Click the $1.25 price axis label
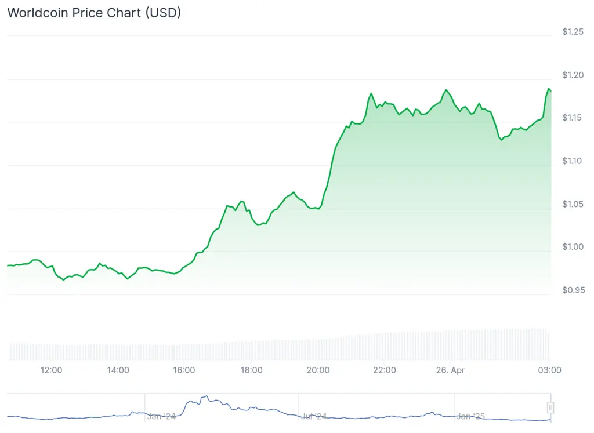 [x=573, y=31]
